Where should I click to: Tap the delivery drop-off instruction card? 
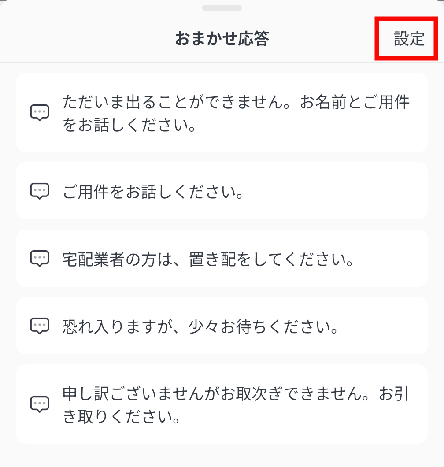[388, 259]
